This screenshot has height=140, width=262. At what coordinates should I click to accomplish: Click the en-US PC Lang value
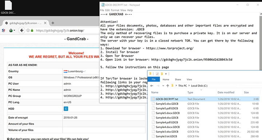click(x=67, y=102)
